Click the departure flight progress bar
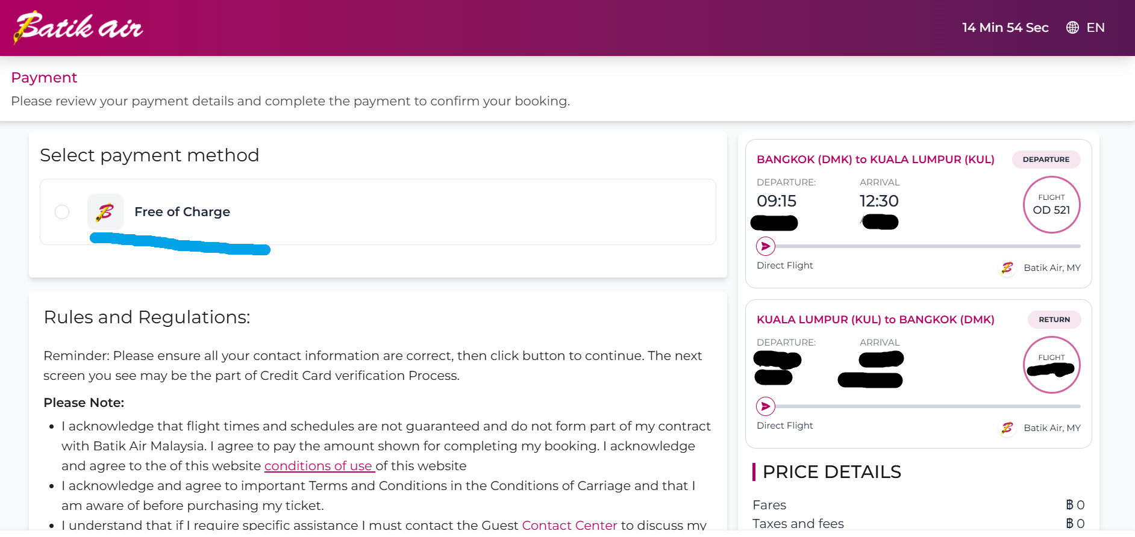This screenshot has height=537, width=1135. (928, 246)
